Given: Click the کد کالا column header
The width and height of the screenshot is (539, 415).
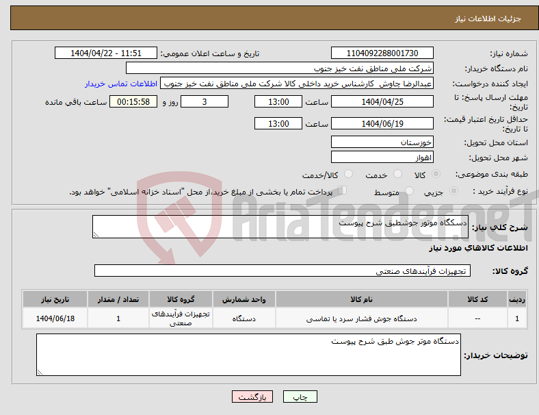Looking at the screenshot, I should [477, 299].
